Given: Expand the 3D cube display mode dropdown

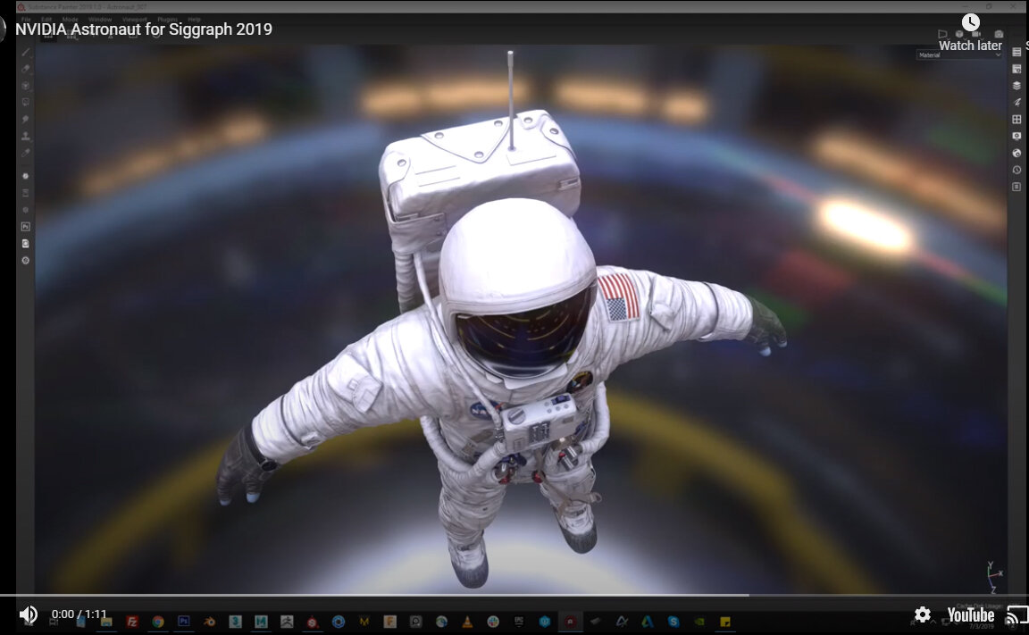Looking at the screenshot, I should point(960,34).
